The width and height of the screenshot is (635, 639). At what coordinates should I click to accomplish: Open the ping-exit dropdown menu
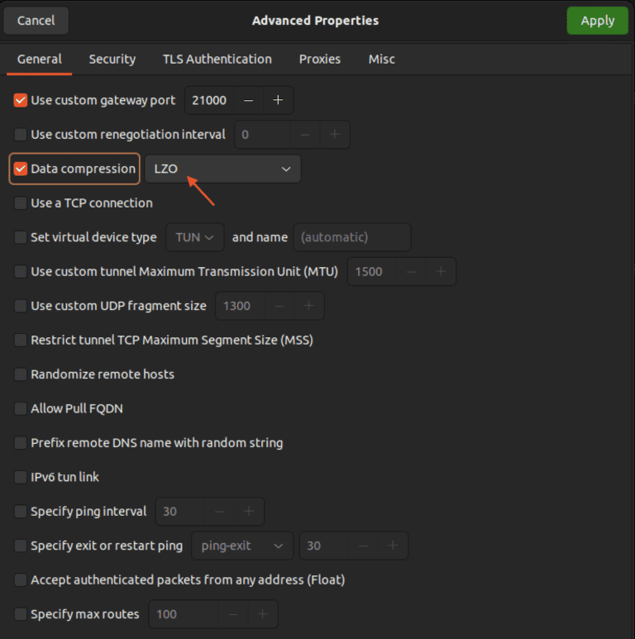coord(242,546)
